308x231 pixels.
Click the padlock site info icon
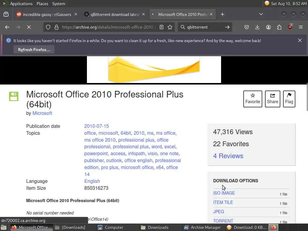[x=57, y=27]
